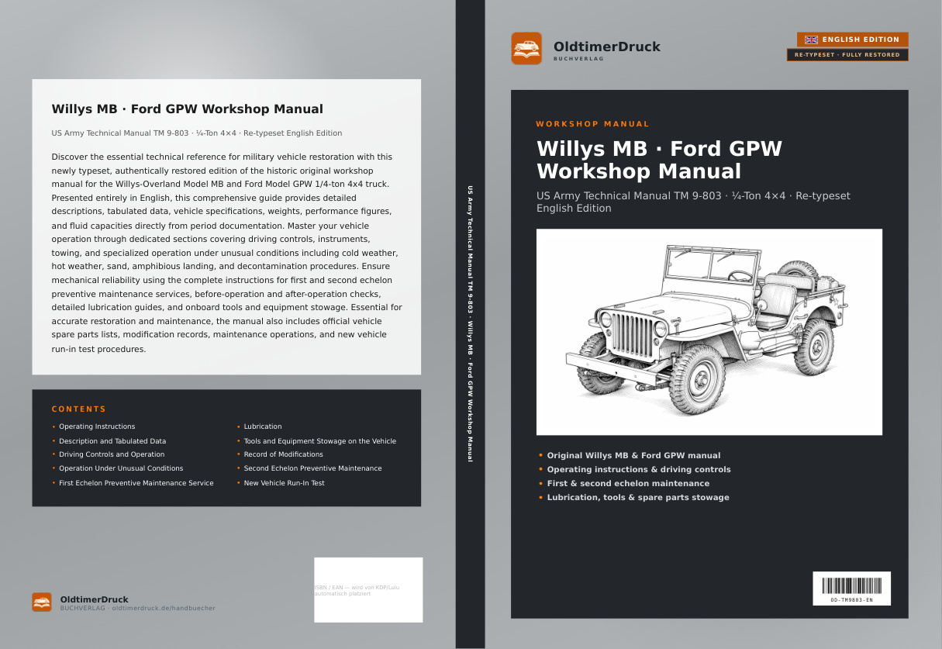The height and width of the screenshot is (649, 942).
Task: Click the BUCHVERLAG caption under front logo name
Action: [x=578, y=59]
